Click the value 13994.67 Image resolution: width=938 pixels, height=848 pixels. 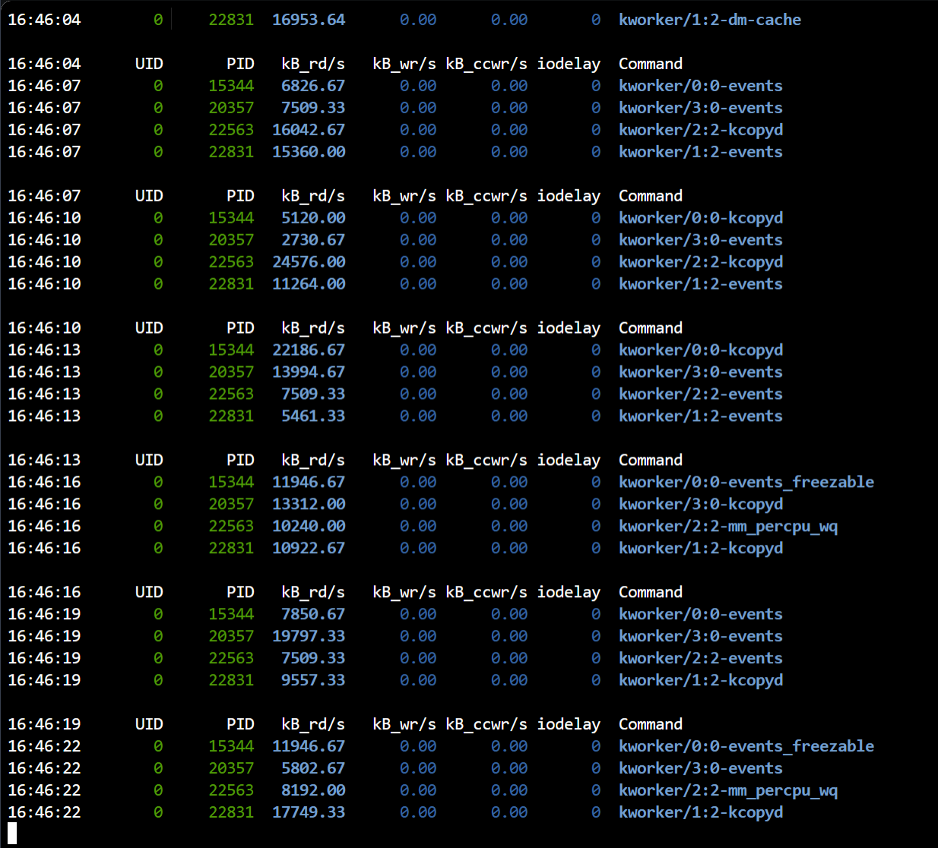pos(309,372)
